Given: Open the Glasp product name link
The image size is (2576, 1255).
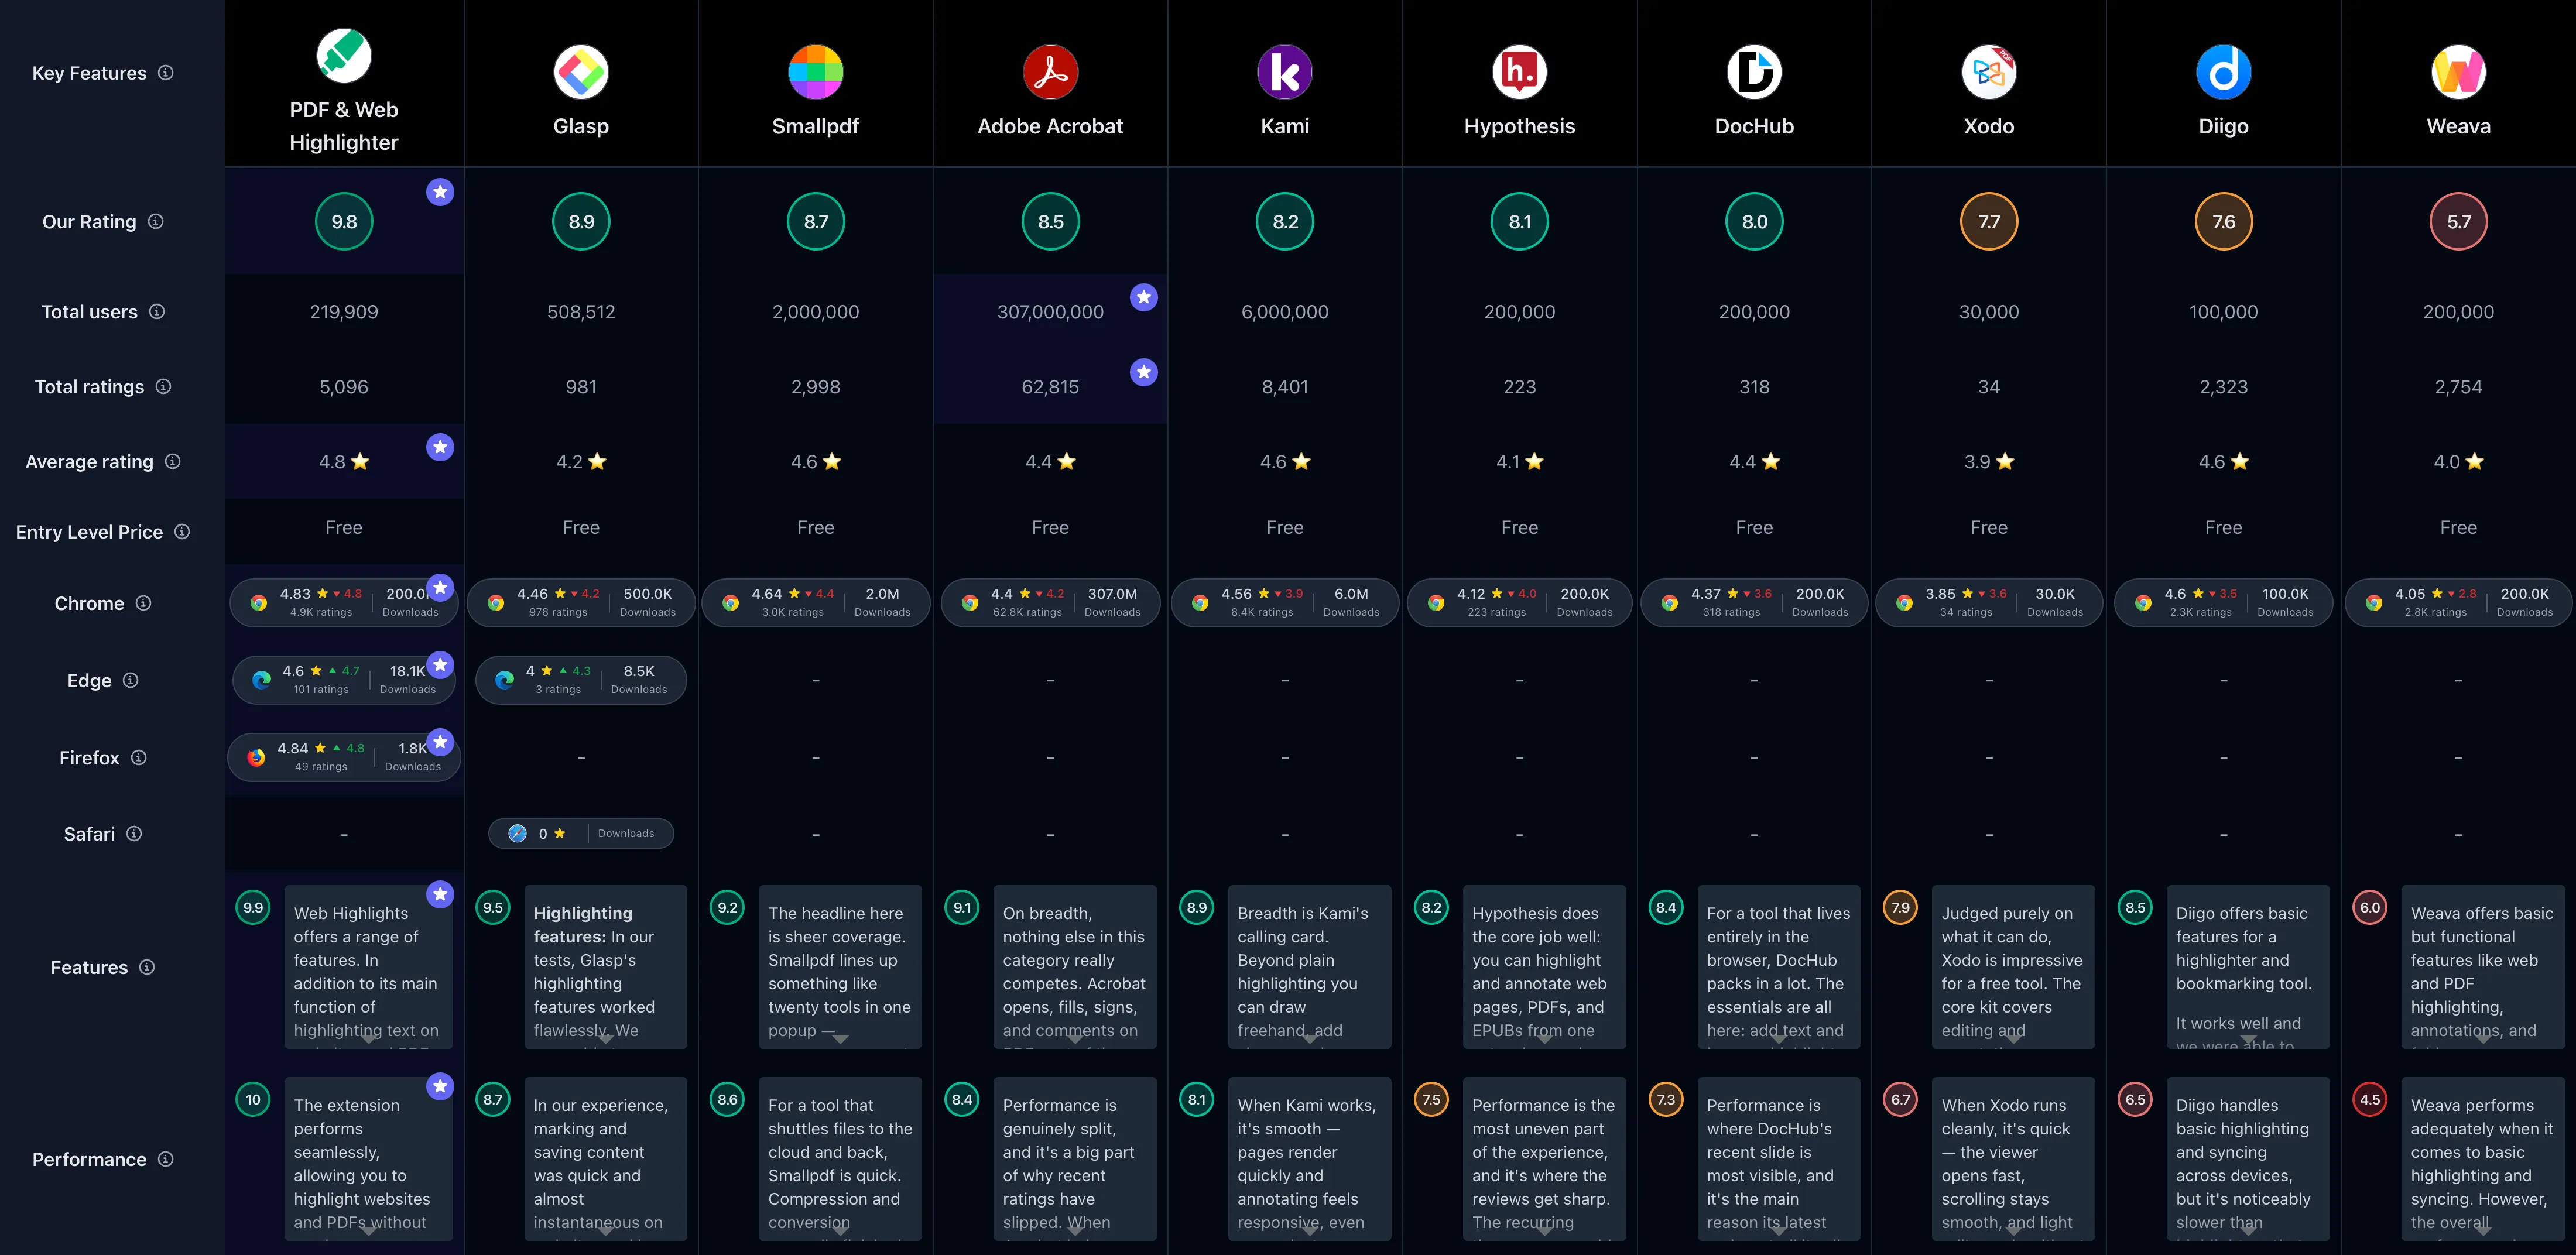Looking at the screenshot, I should [x=581, y=126].
